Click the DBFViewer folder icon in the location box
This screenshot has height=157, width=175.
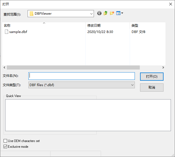(x=31, y=14)
